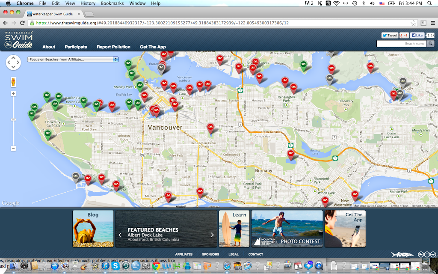Open the Participate navigation item
The height and width of the screenshot is (274, 438).
click(x=76, y=47)
